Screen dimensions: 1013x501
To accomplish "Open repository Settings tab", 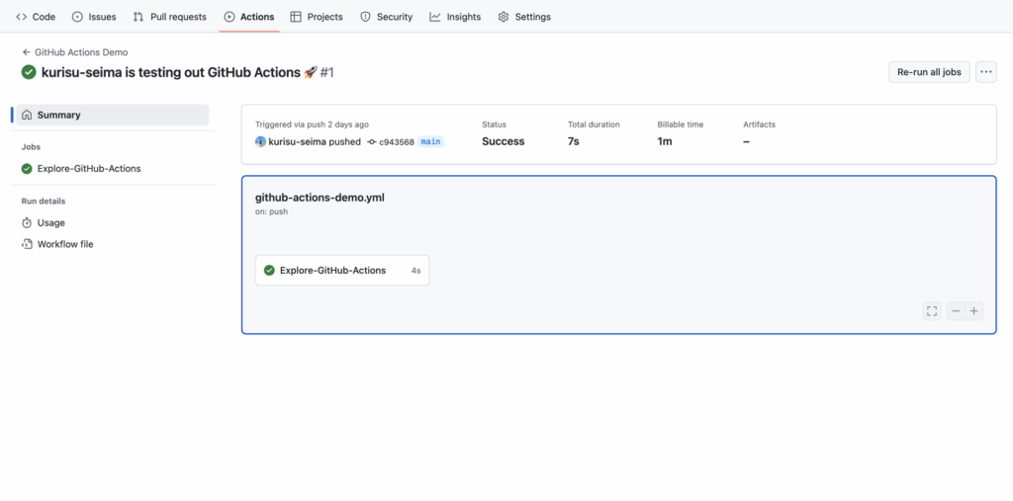I will coord(524,17).
